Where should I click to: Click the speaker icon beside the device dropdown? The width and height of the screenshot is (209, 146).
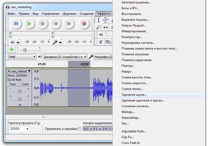(x=40, y=57)
